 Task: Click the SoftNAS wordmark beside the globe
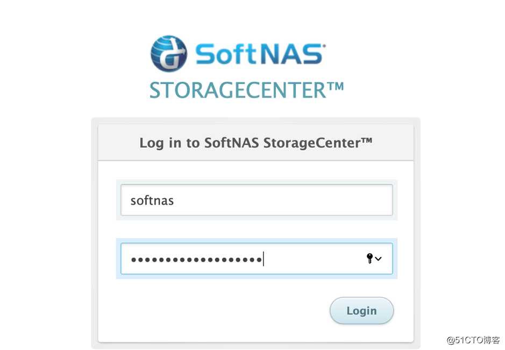[x=260, y=54]
